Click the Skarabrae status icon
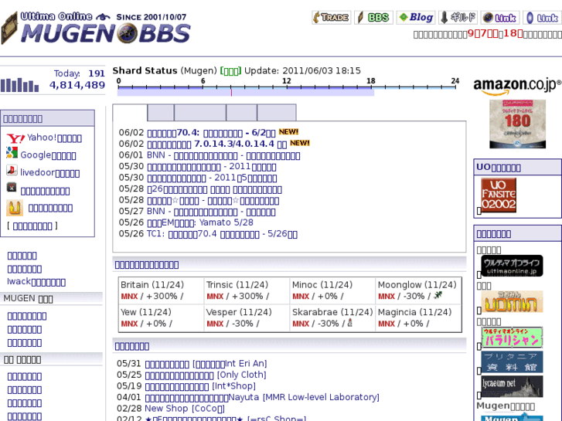Screen dimensions: 562x421 [350, 323]
